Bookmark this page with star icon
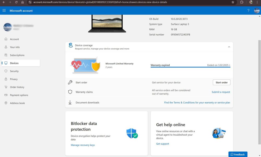This screenshot has width=261, height=157. click(x=233, y=2)
